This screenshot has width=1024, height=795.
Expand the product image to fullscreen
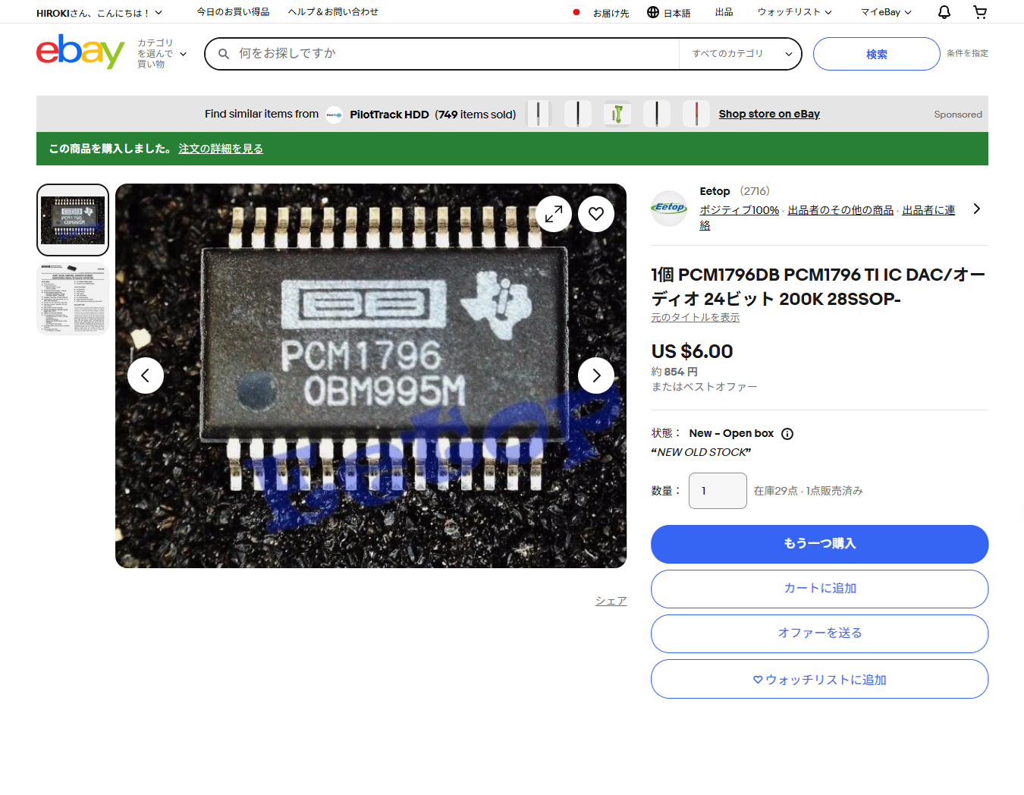554,215
